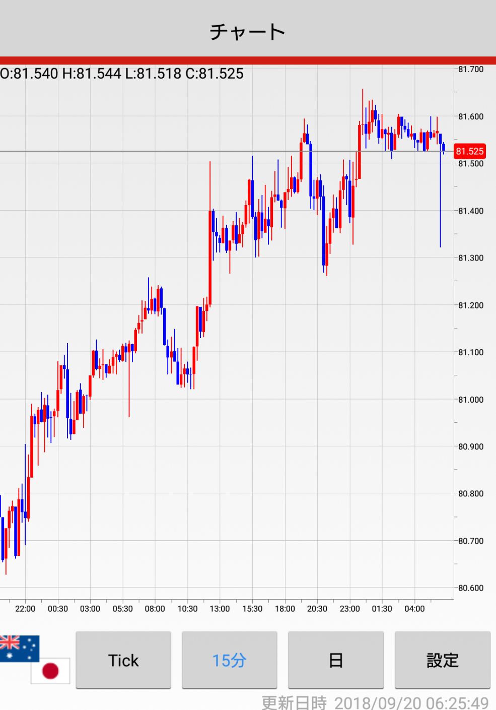The height and width of the screenshot is (710, 496).
Task: Tap the Japanese flag icon
Action: [50, 671]
